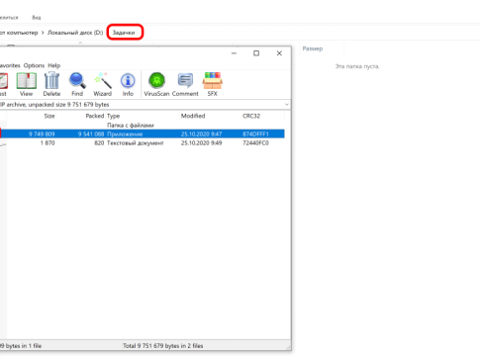This screenshot has height=356, width=480.
Task: Add an archive Comment
Action: [x=185, y=84]
